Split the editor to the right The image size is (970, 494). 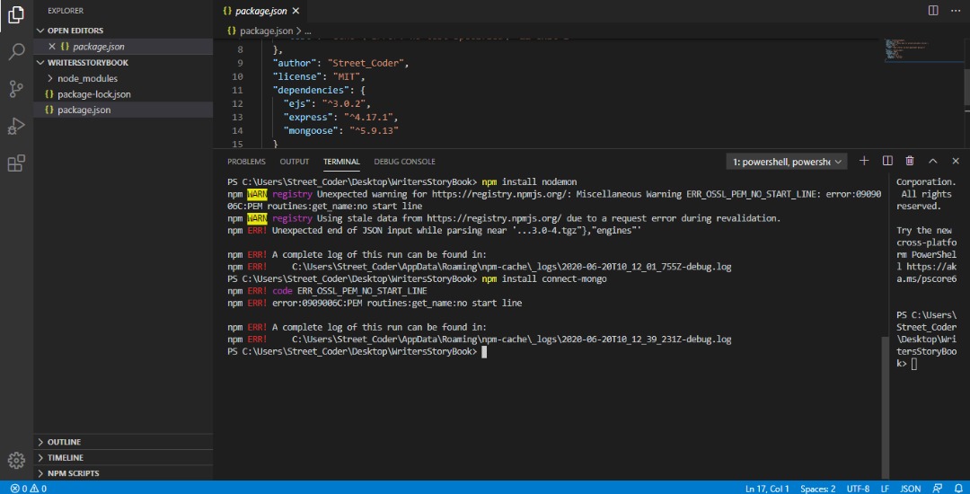pos(933,11)
